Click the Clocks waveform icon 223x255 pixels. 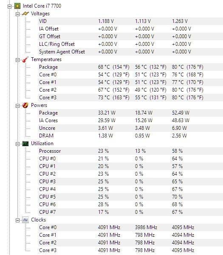(x=25, y=220)
